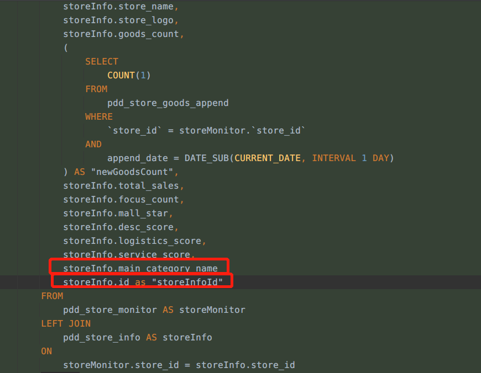Click pdd_store_monitor table name

(110, 310)
